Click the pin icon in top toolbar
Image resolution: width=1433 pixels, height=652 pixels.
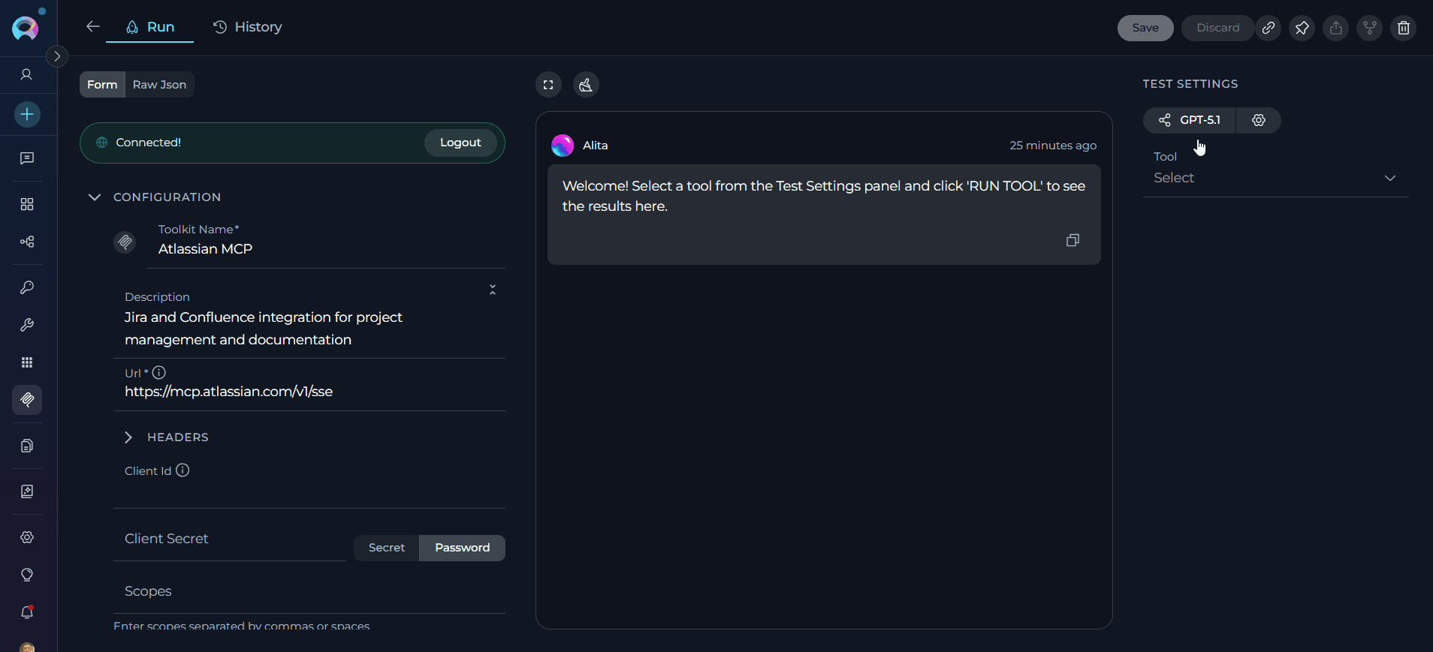[x=1302, y=28]
